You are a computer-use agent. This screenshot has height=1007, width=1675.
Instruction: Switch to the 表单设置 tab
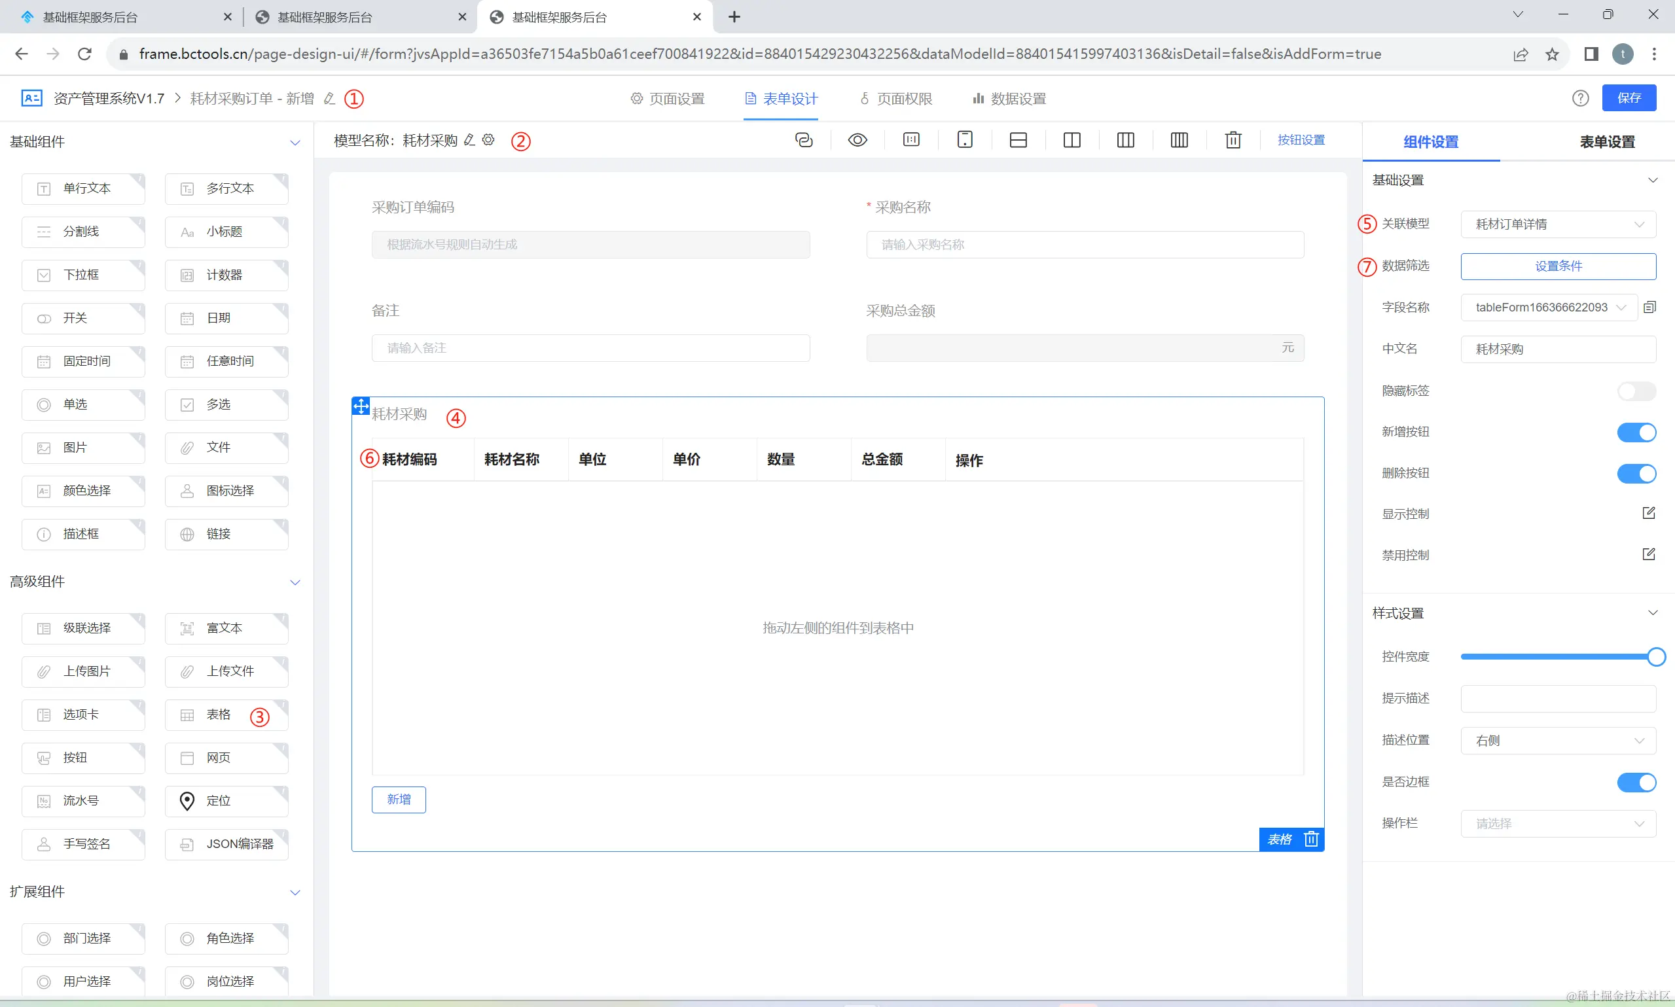point(1606,142)
